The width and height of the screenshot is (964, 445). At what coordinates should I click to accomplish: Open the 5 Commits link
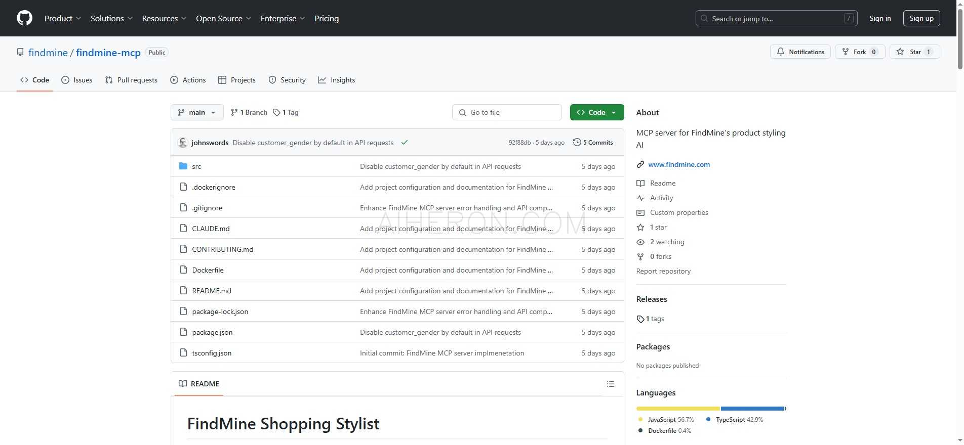[x=593, y=143]
